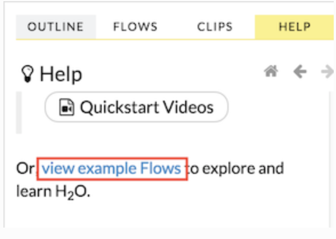
Task: Click the 'Help' heading text
Action: [61, 74]
